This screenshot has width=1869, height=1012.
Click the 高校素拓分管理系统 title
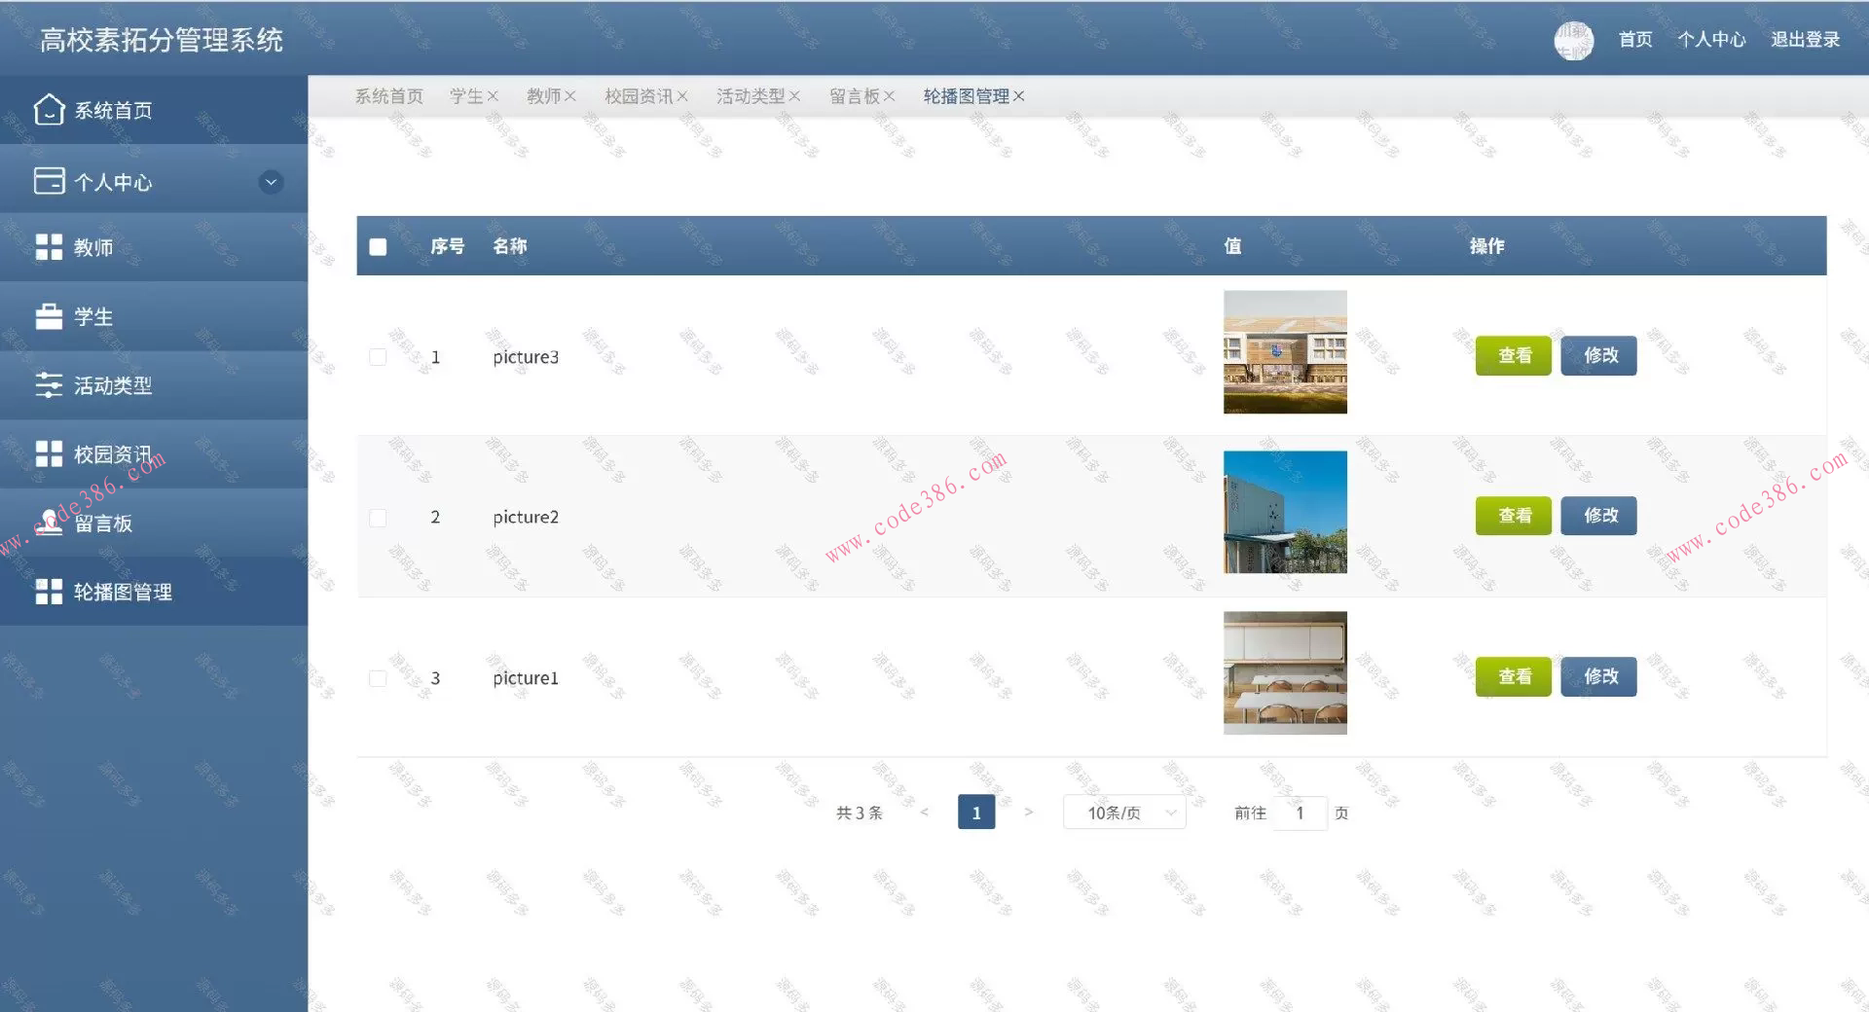[x=162, y=40]
